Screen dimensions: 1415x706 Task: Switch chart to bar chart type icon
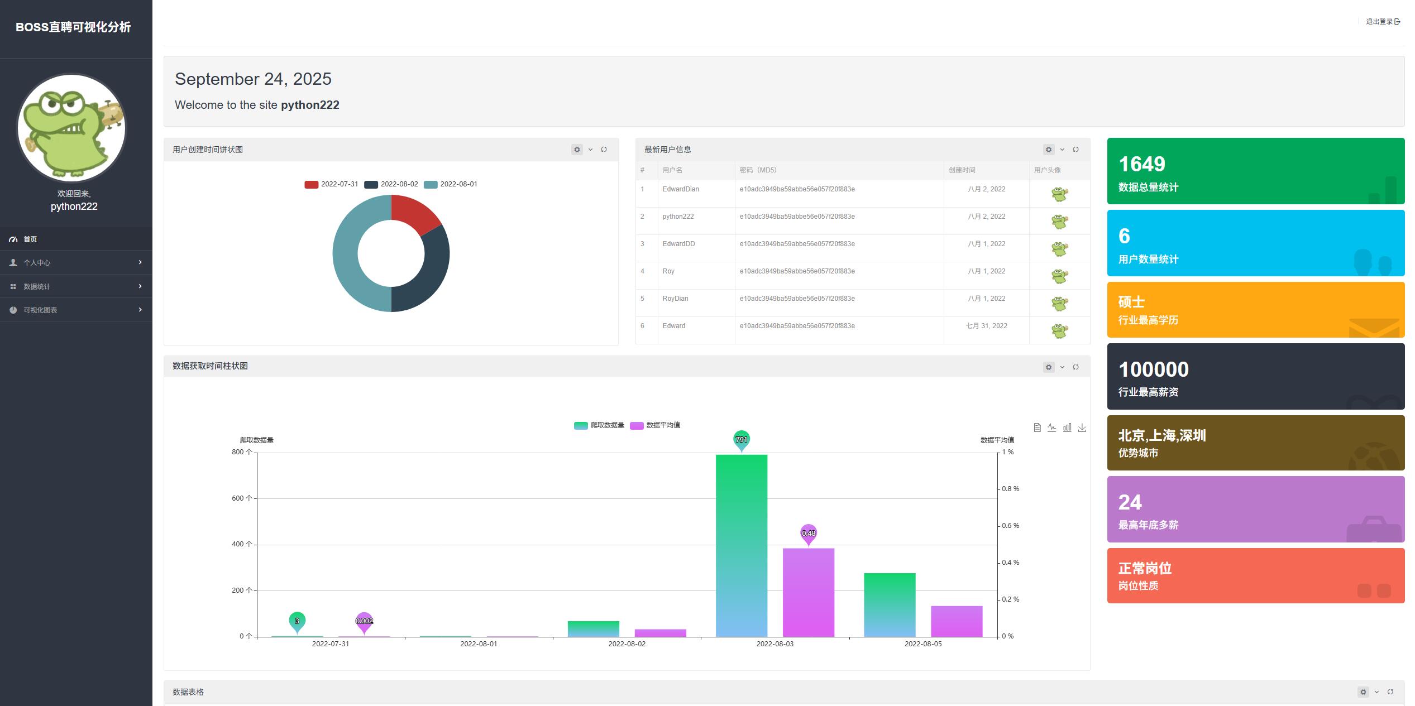click(x=1067, y=428)
